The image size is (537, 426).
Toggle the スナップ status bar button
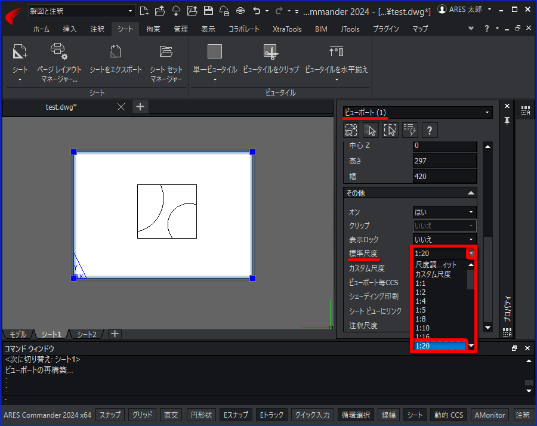coord(110,415)
